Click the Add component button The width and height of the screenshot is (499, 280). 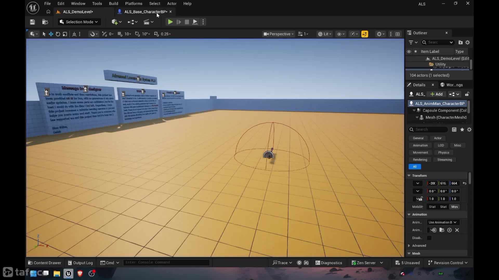(437, 94)
